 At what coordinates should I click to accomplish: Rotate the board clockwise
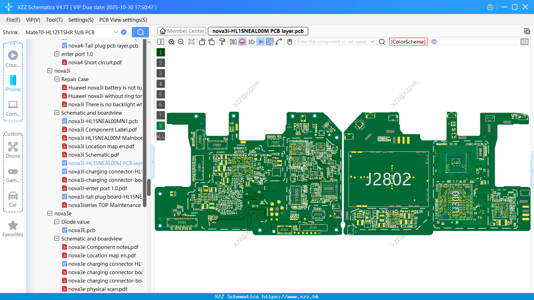coord(212,42)
